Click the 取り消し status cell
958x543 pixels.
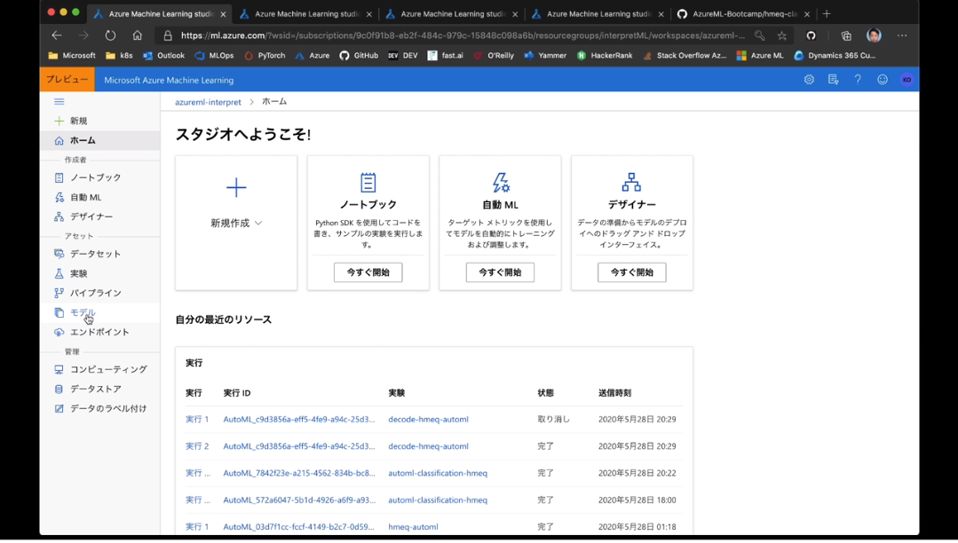[x=553, y=420]
